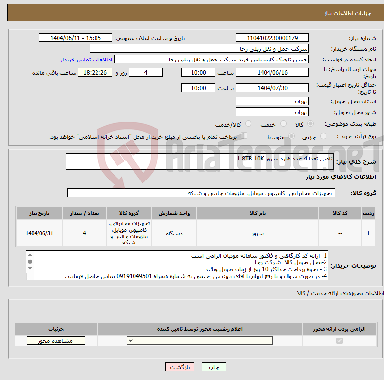Click table cell سرور

[x=258, y=233]
